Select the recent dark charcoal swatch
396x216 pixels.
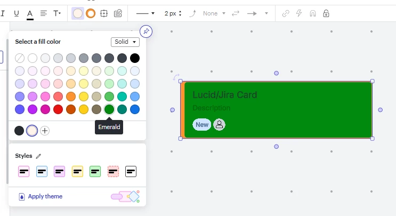coord(19,131)
